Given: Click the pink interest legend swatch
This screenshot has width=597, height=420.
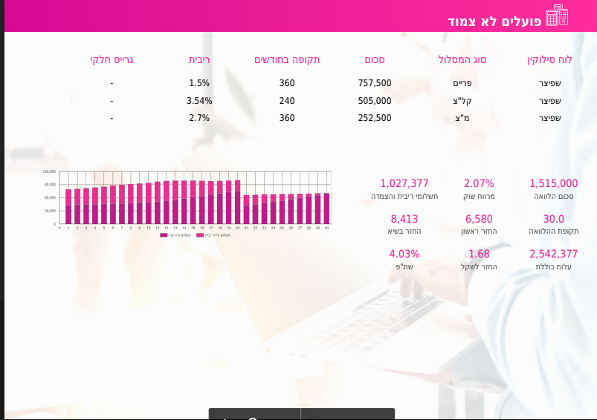Looking at the screenshot, I should point(200,235).
